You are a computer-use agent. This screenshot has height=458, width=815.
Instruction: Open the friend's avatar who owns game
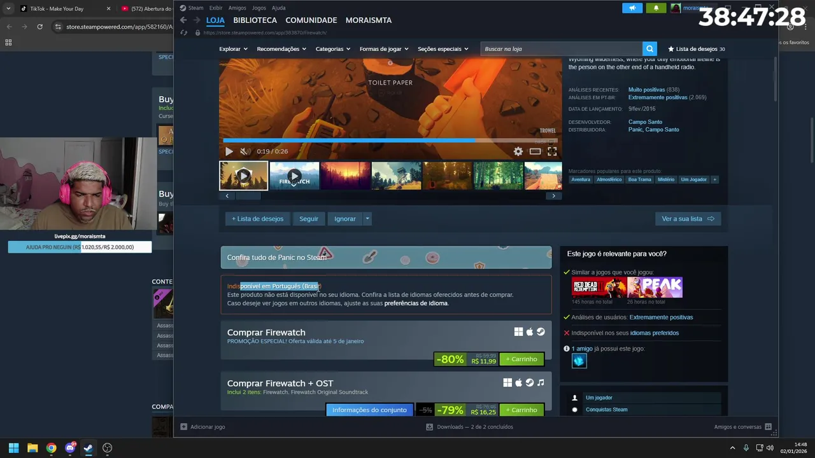(x=579, y=361)
